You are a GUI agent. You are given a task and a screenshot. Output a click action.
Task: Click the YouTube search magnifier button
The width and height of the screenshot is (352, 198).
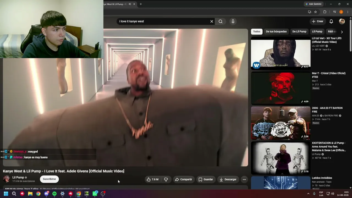click(221, 21)
